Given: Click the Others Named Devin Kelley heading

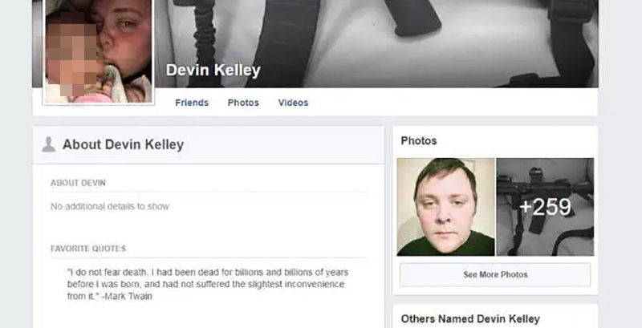Looking at the screenshot, I should 470,319.
